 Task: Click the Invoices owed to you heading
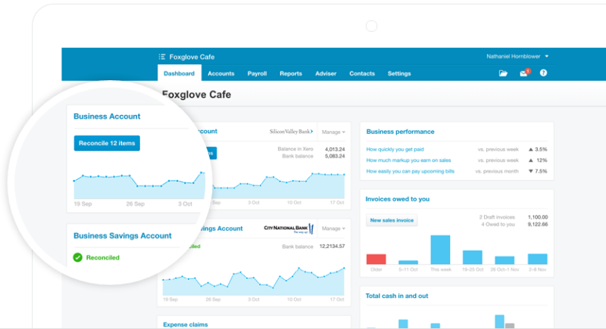pos(398,199)
